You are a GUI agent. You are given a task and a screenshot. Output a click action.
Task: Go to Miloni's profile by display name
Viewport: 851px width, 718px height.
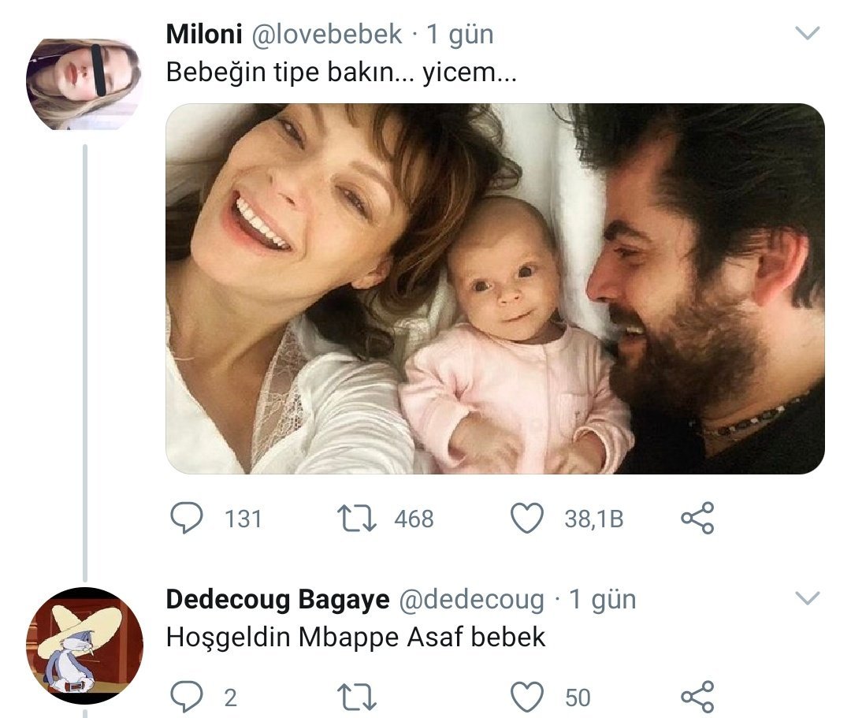click(203, 35)
